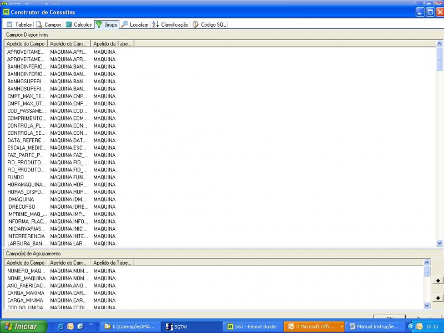
Task: Sort by Apelido do Campo column header
Action: tap(26, 43)
